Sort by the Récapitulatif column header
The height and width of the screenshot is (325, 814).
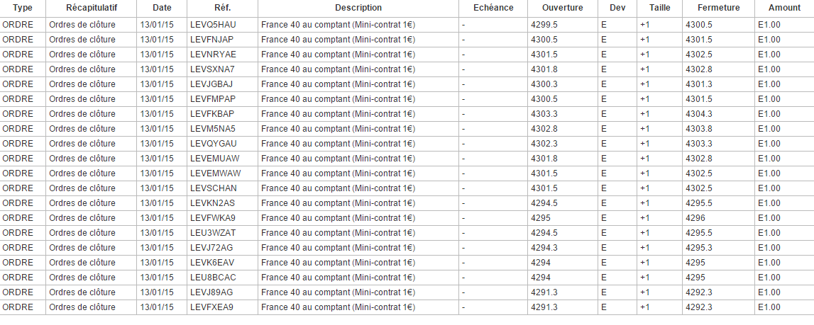92,8
